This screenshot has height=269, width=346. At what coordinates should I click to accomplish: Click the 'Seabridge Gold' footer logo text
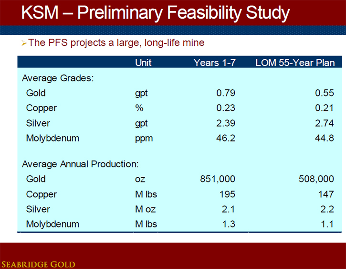tap(38, 264)
